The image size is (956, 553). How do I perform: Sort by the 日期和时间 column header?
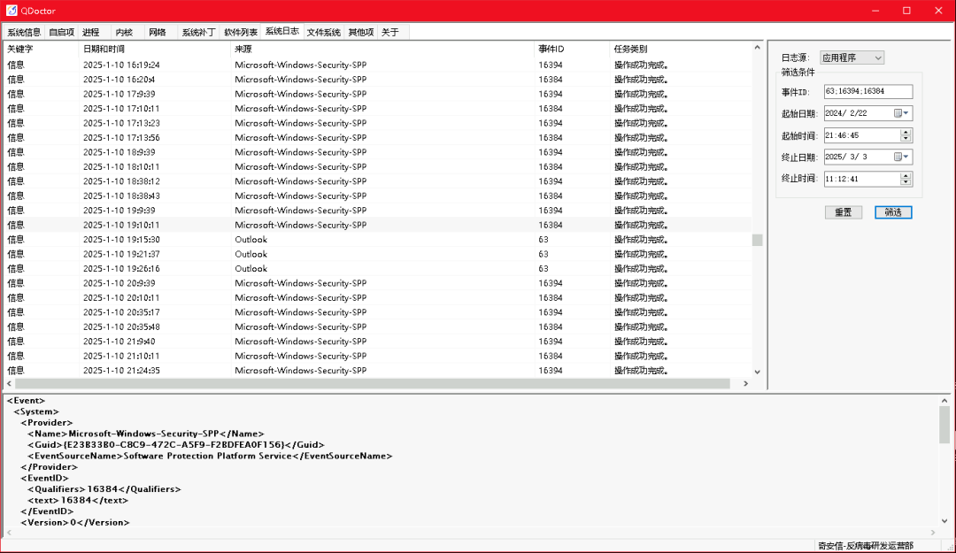155,49
